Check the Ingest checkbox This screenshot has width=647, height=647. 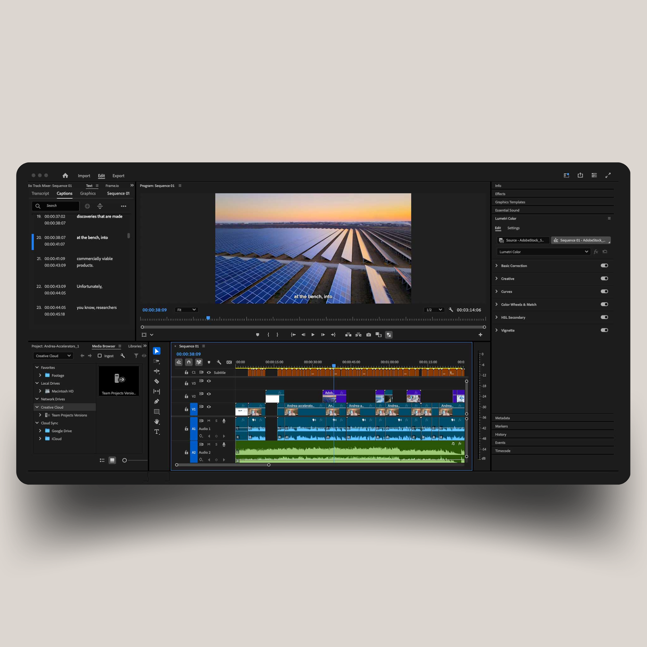click(100, 356)
